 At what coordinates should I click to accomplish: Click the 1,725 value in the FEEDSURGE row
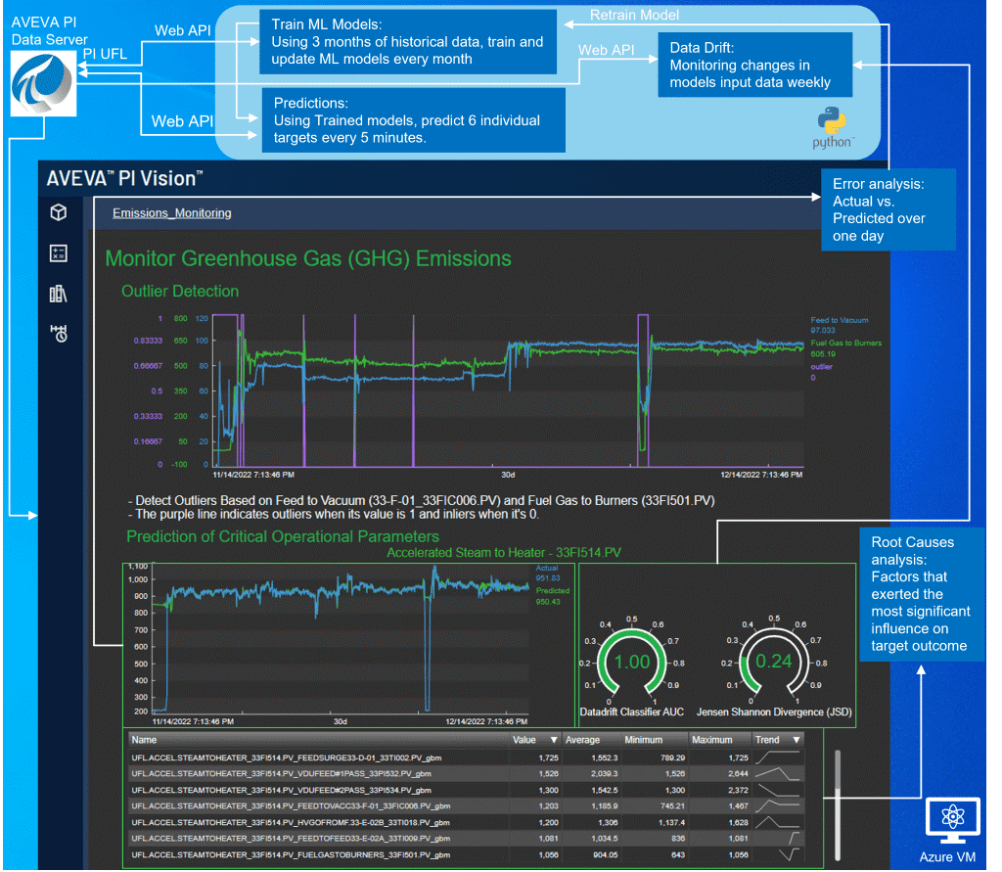(549, 757)
